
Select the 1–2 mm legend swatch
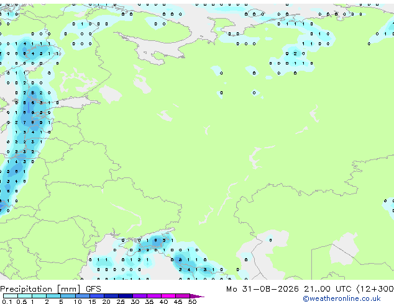(x=39, y=296)
